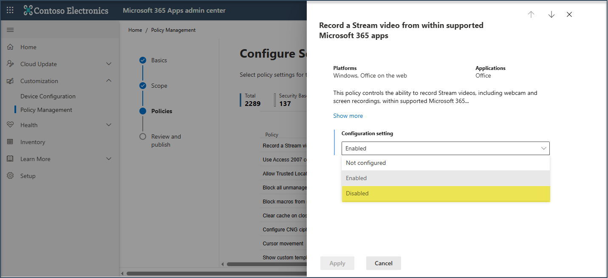Choose Not configured from the list
608x278 pixels.
pos(445,163)
